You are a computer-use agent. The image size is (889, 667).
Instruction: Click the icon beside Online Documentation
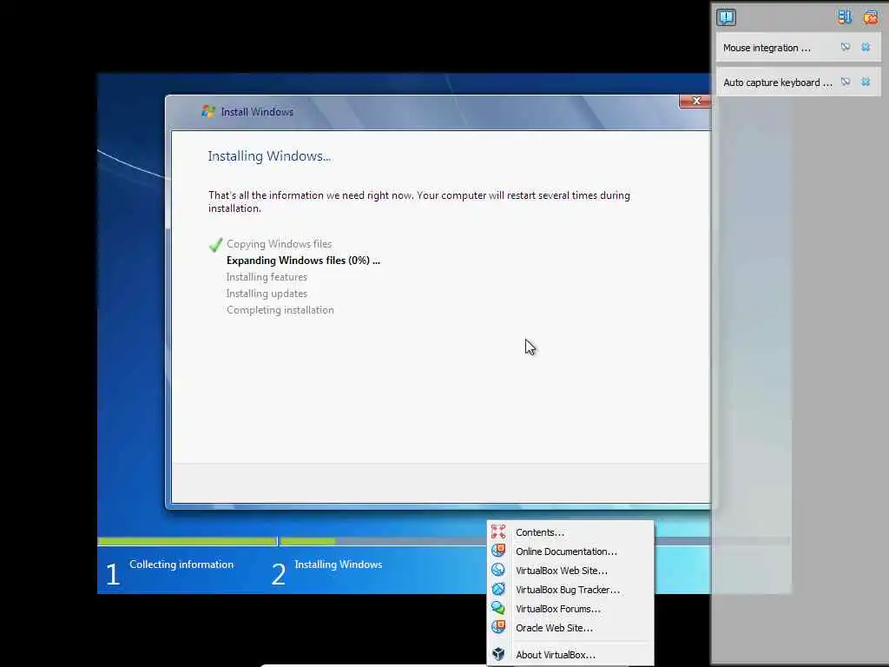498,550
